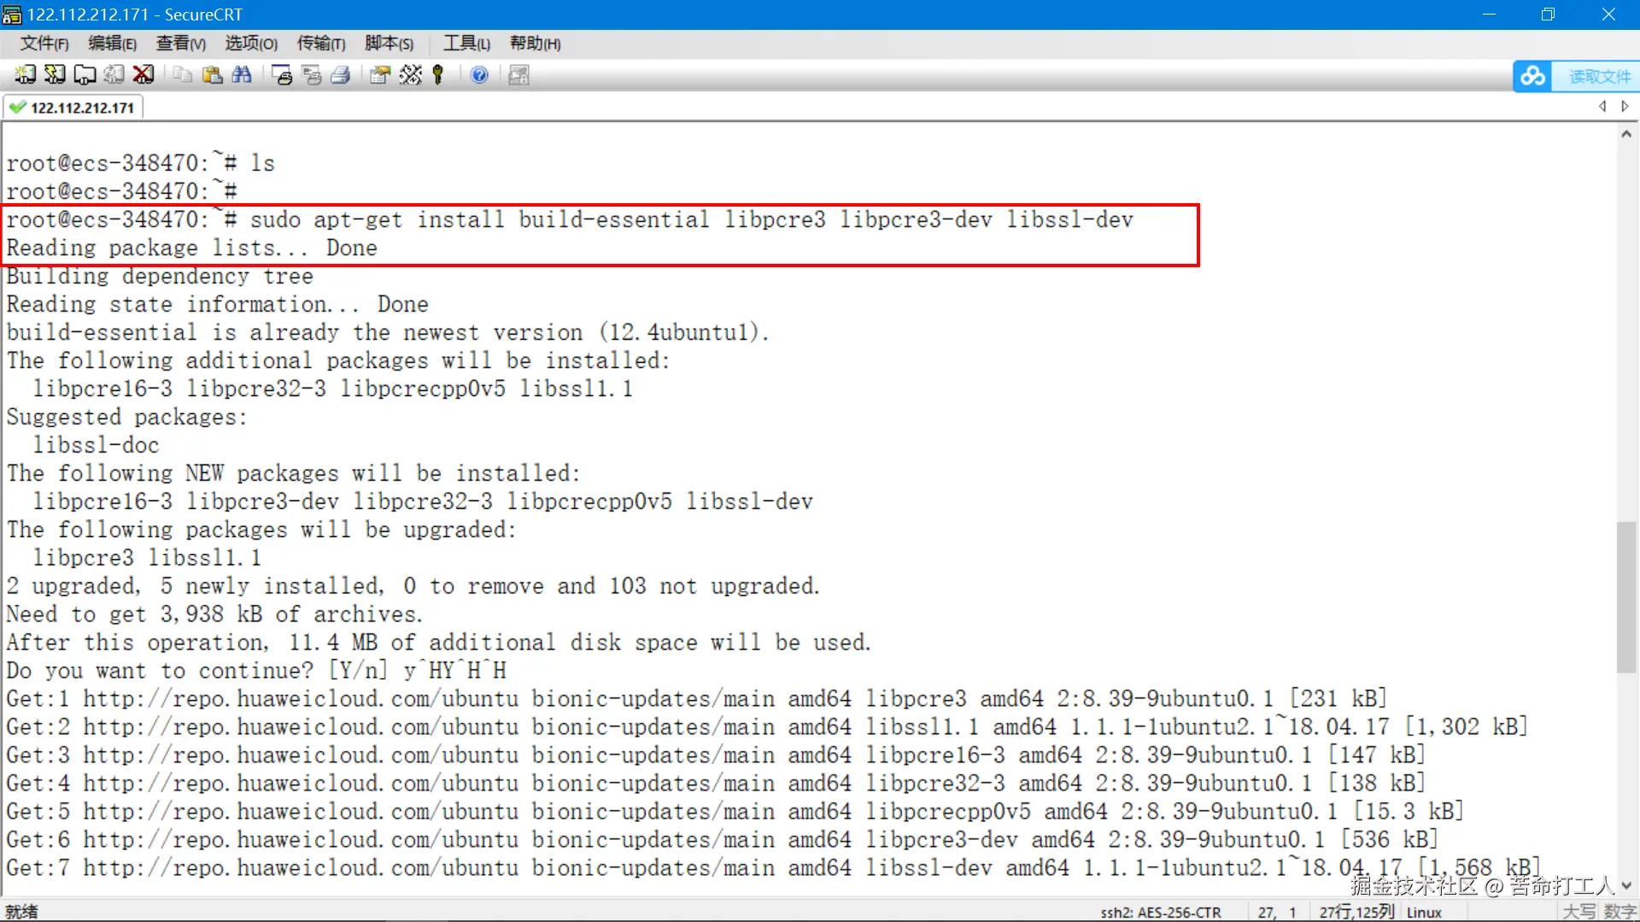Click the blue cloud icon button

[x=1532, y=77]
